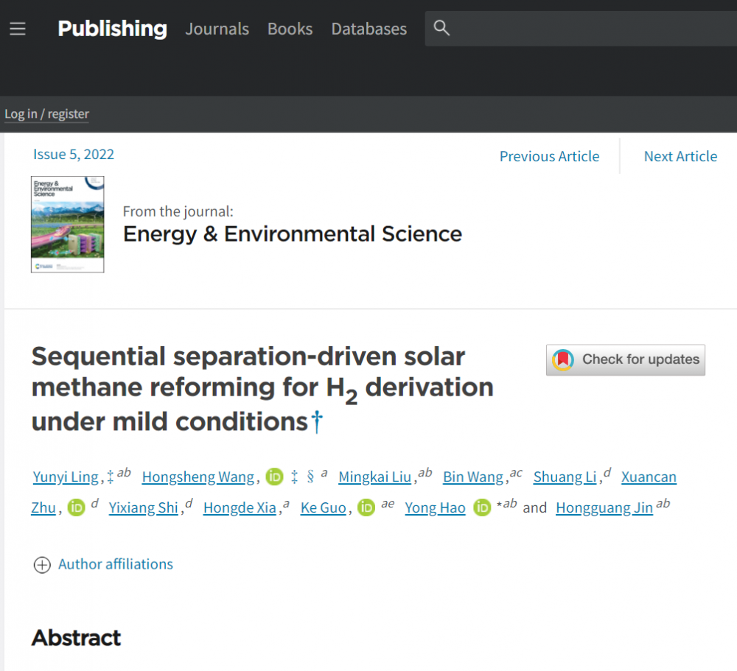The width and height of the screenshot is (737, 671).
Task: Go to Previous Article
Action: (549, 156)
